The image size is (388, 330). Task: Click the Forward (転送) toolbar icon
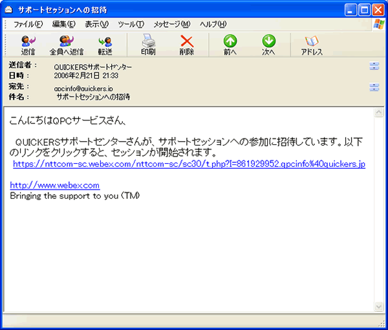tap(105, 45)
